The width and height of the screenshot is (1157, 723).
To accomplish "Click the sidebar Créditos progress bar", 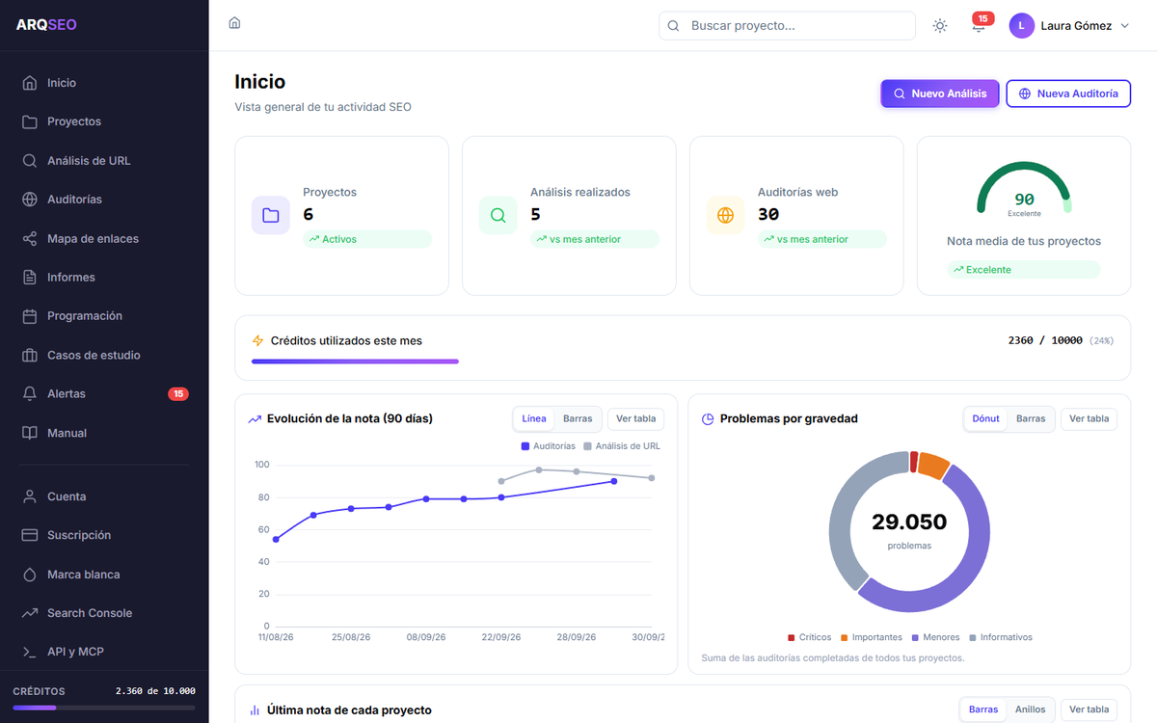I will click(x=104, y=708).
